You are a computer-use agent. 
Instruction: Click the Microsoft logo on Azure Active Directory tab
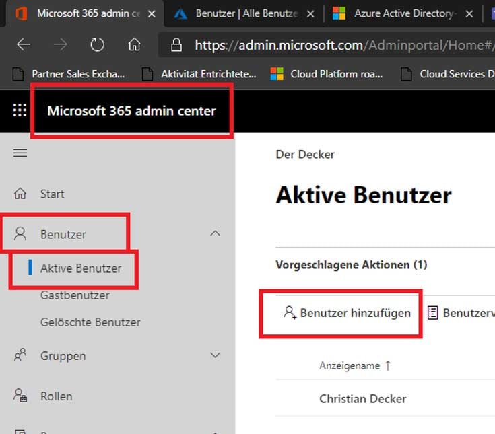(x=339, y=13)
